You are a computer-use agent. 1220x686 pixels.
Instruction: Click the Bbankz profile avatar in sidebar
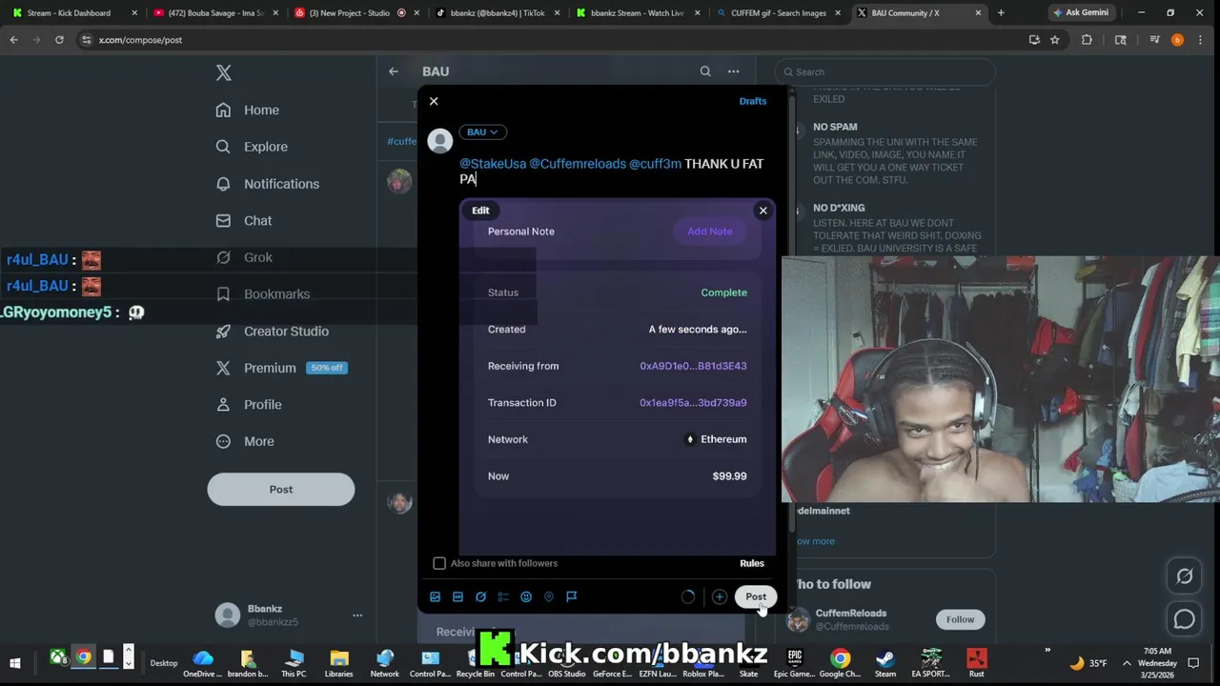point(228,615)
